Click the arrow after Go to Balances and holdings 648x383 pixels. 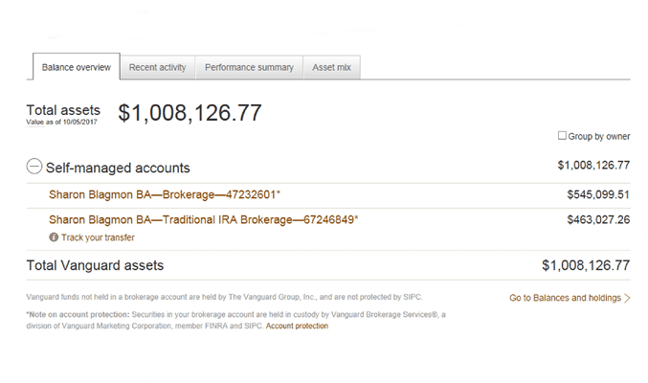click(627, 299)
